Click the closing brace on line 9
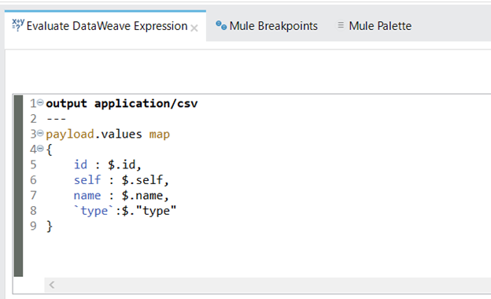The height and width of the screenshot is (299, 491). pyautogui.click(x=49, y=226)
